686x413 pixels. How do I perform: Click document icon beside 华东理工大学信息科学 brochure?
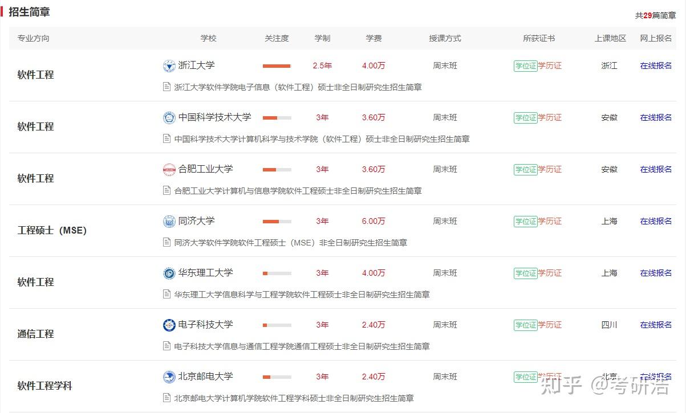pyautogui.click(x=167, y=295)
